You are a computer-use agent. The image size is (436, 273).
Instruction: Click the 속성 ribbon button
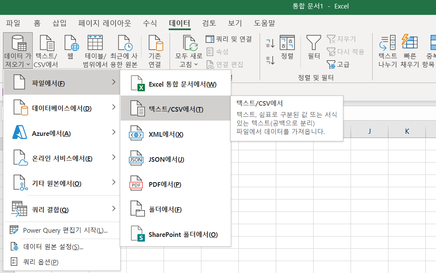pyautogui.click(x=218, y=52)
